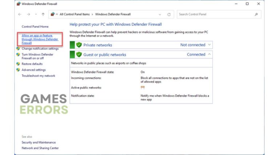Open the Recent locations dropdown arrow
This screenshot has height=155, width=279.
pos(36,15)
